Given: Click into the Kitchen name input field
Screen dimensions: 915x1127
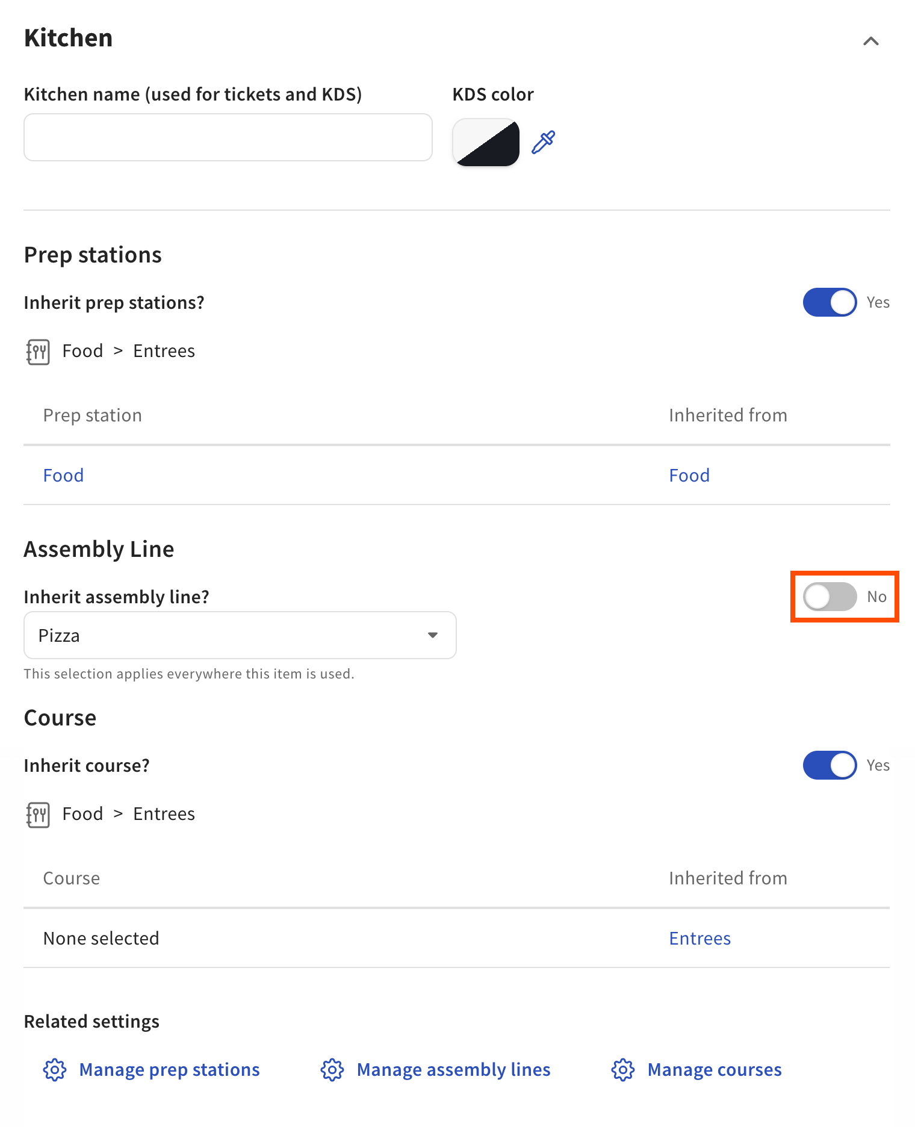Looking at the screenshot, I should click(x=228, y=137).
